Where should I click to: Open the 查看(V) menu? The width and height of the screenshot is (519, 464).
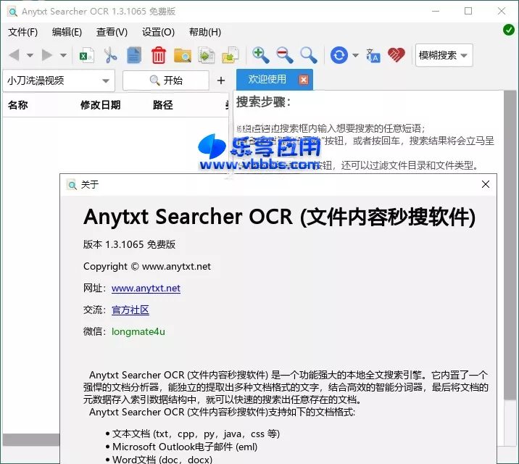[112, 32]
